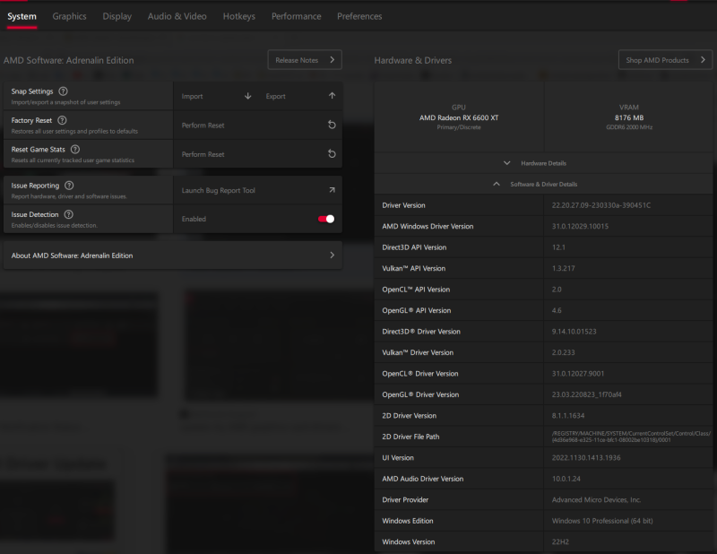Click the About row chevron arrow

(x=332, y=255)
